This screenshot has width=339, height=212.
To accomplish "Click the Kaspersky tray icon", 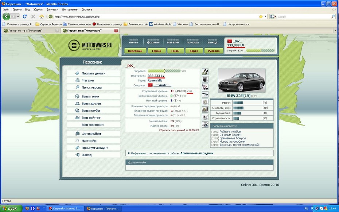I will [x=326, y=209].
